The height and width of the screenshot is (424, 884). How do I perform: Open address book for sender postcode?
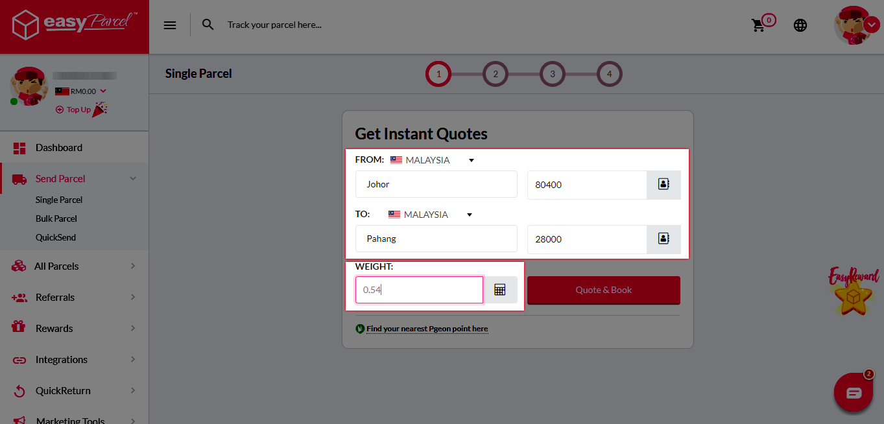point(663,185)
